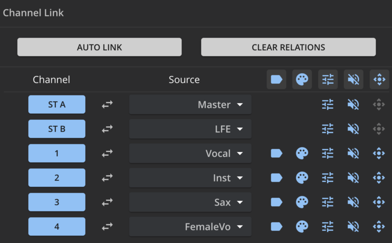Viewport: 392px width, 243px height.
Task: Toggle the mute link icon in header row
Action: (x=353, y=79)
